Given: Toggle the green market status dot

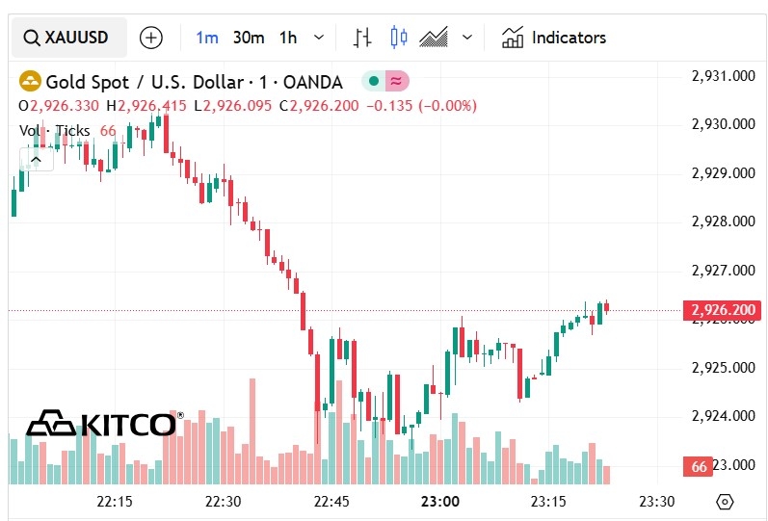Looking at the screenshot, I should [372, 82].
